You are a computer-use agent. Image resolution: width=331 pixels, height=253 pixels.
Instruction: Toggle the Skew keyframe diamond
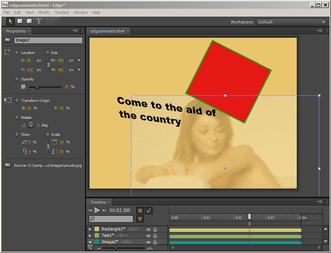pos(17,134)
